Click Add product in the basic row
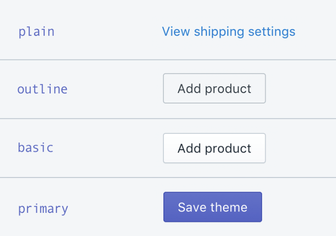This screenshot has width=336, height=236. 214,148
